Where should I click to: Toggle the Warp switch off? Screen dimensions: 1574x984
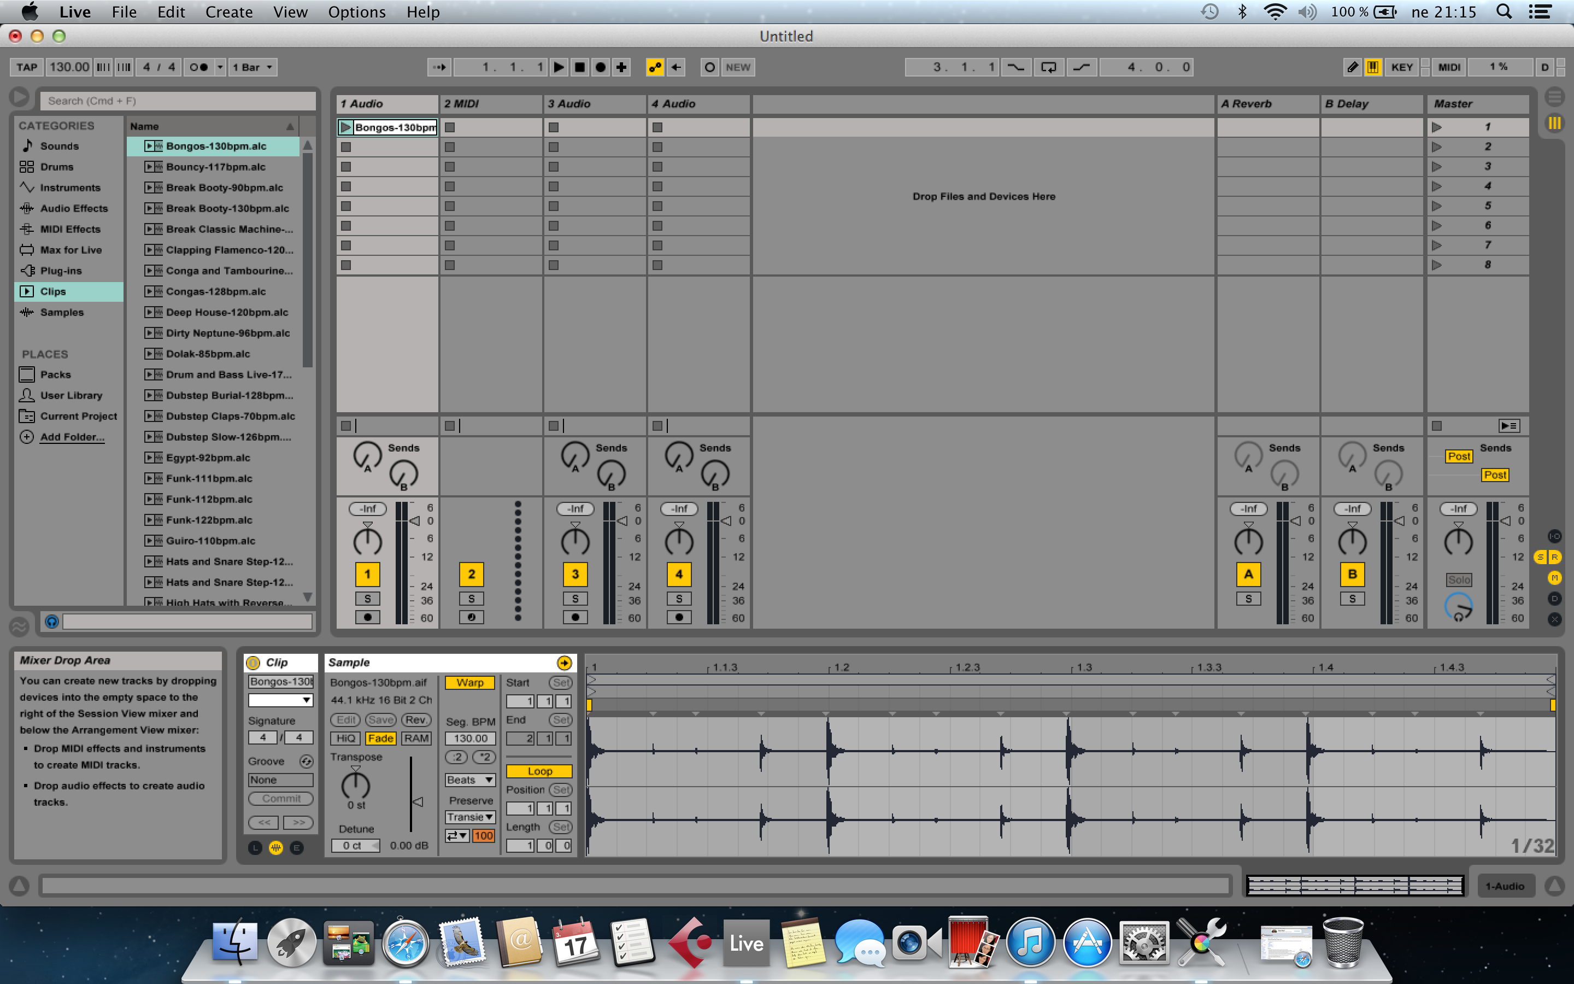tap(469, 683)
